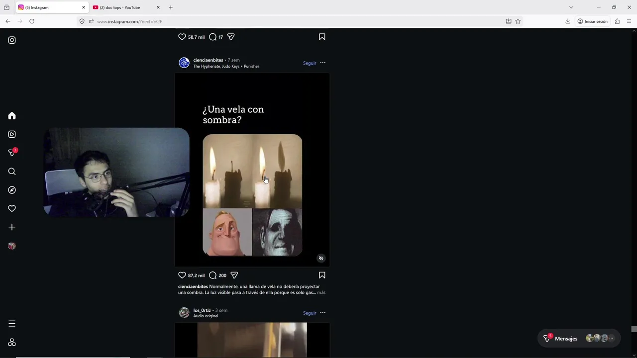The image size is (637, 358).
Task: Click the Create plus icon
Action: pos(12,227)
